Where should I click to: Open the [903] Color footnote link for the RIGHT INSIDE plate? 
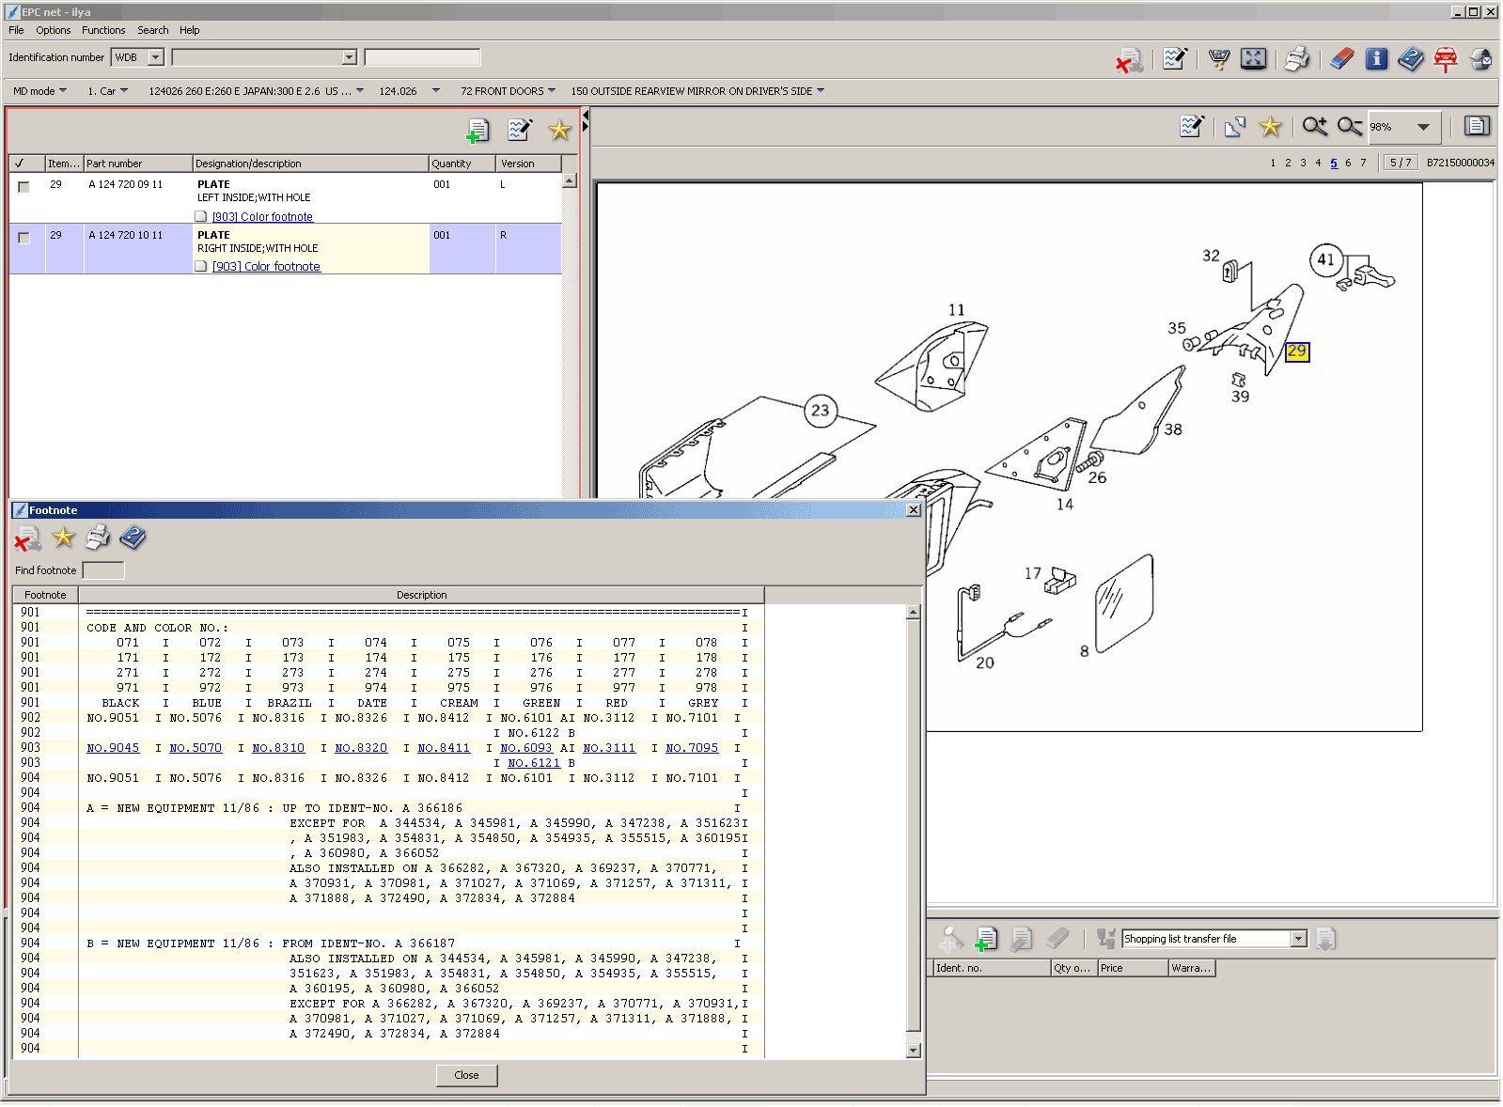(x=266, y=267)
